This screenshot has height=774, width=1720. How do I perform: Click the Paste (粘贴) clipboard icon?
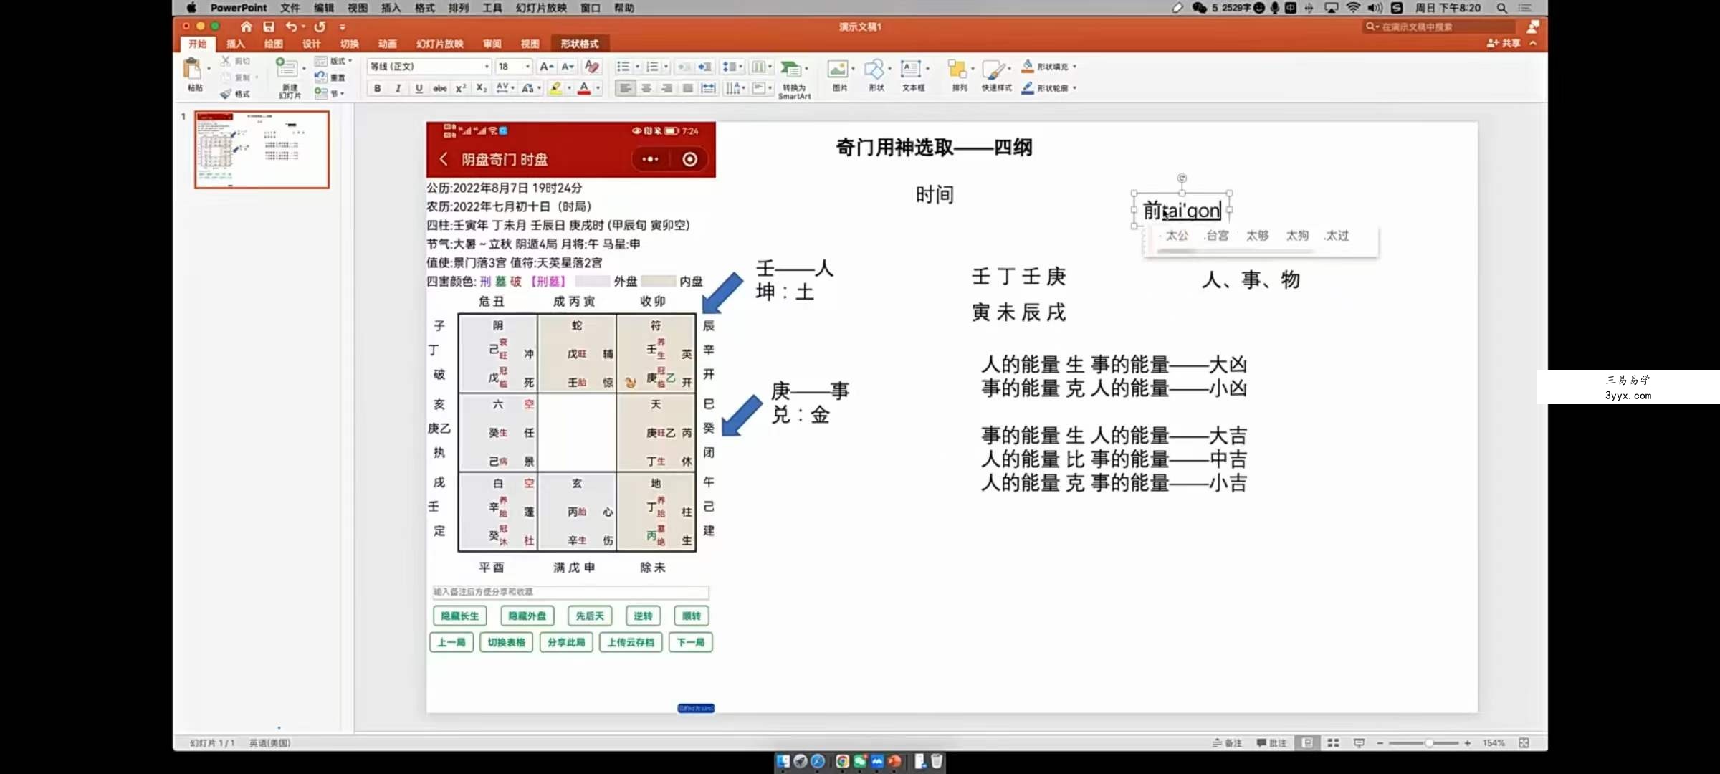coord(192,70)
